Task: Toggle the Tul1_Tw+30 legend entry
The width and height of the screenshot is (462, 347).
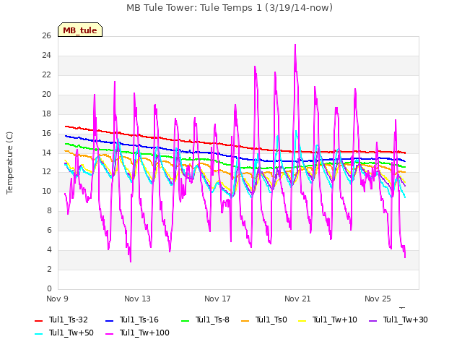Action: 398,320
